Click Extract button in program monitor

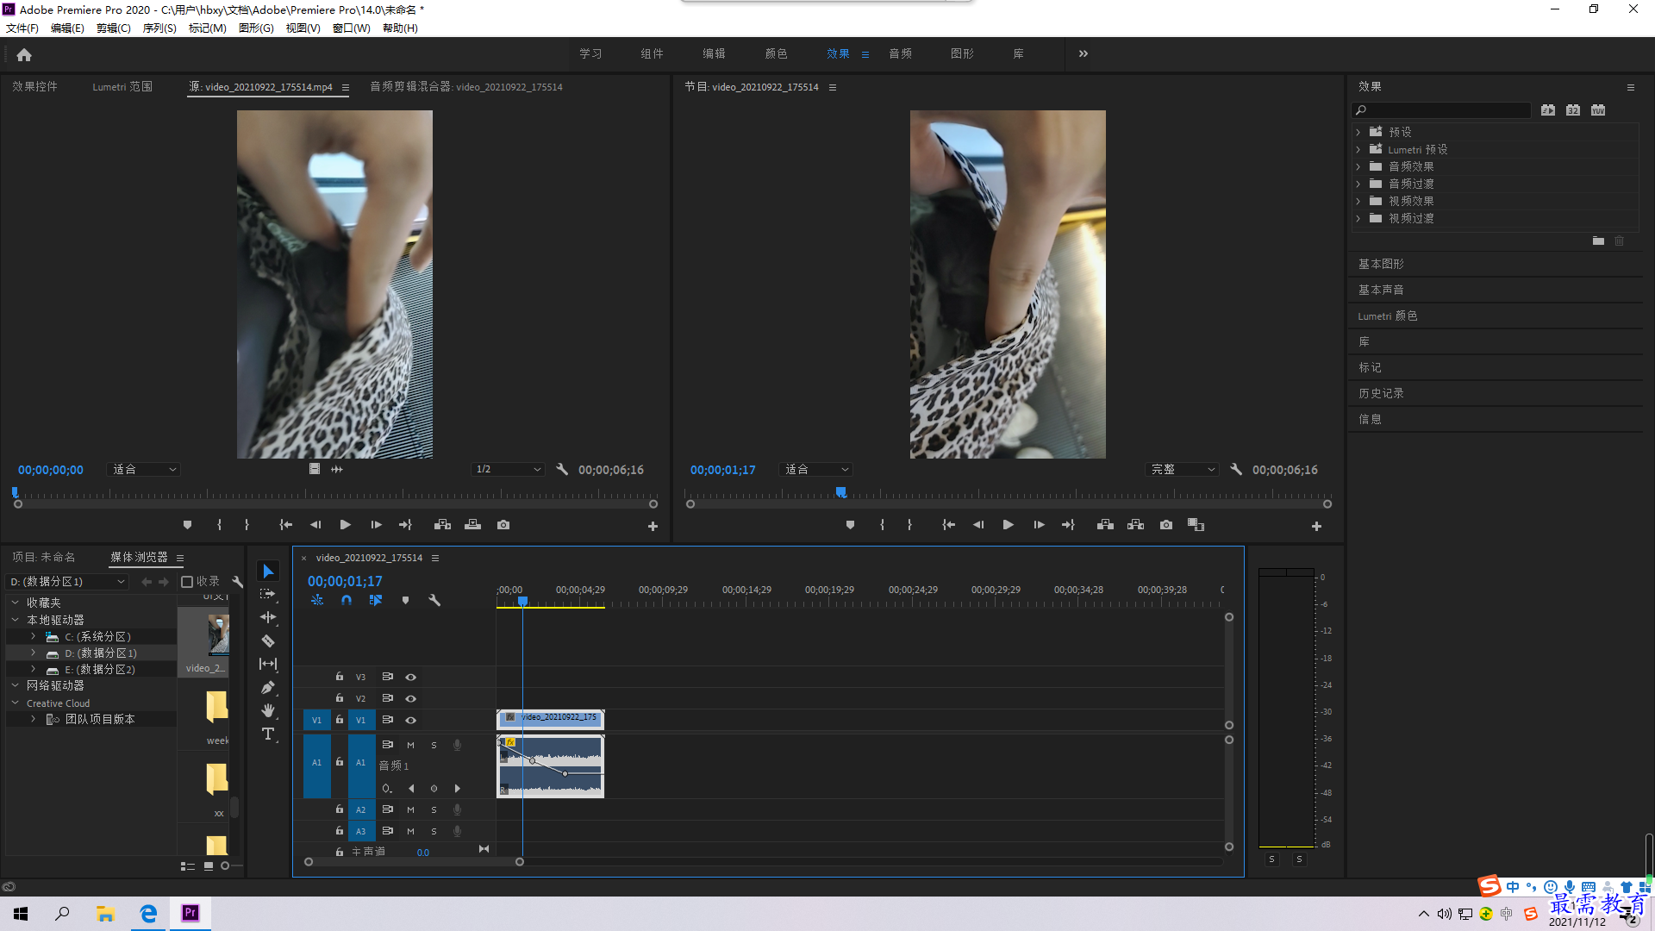1135,525
